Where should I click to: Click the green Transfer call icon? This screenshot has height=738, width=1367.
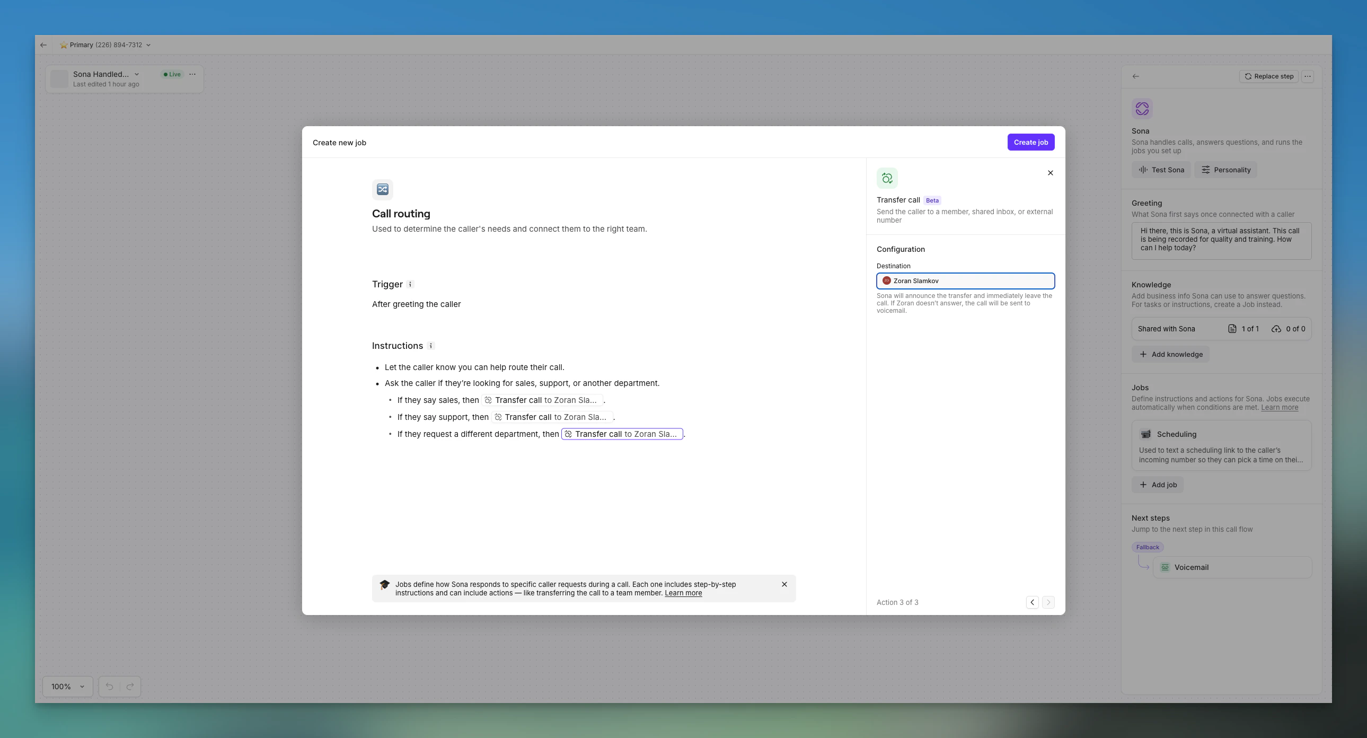[x=887, y=178]
